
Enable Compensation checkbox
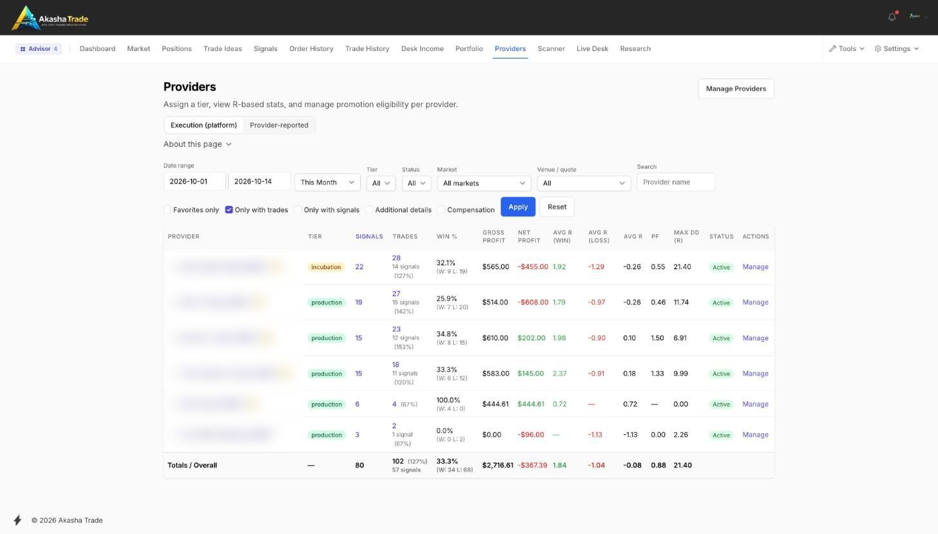pos(442,210)
